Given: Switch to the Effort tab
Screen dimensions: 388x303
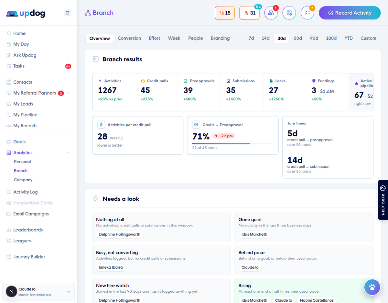Looking at the screenshot, I should click(x=155, y=38).
